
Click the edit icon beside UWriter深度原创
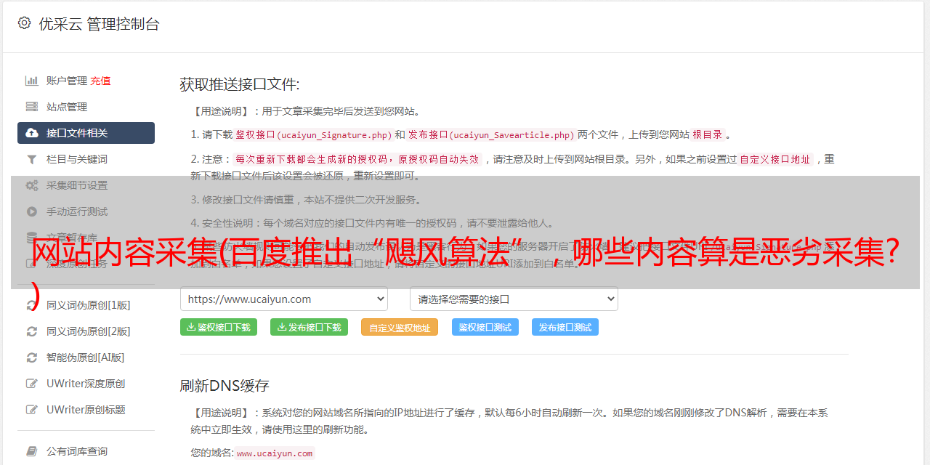[32, 384]
